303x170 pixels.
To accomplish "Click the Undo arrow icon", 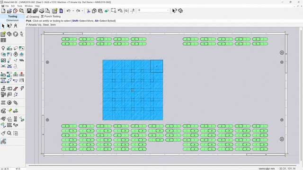I will (69, 11).
